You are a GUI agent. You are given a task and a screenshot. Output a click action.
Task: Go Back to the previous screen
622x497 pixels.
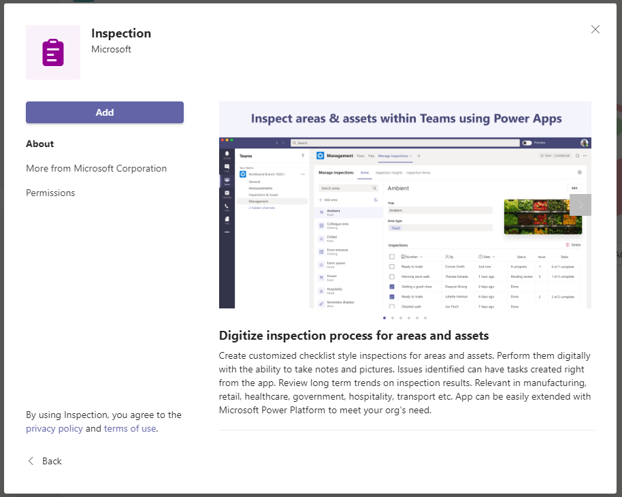coord(45,461)
